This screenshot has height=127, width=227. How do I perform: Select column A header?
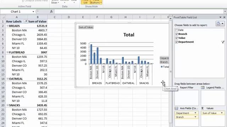(17, 17)
